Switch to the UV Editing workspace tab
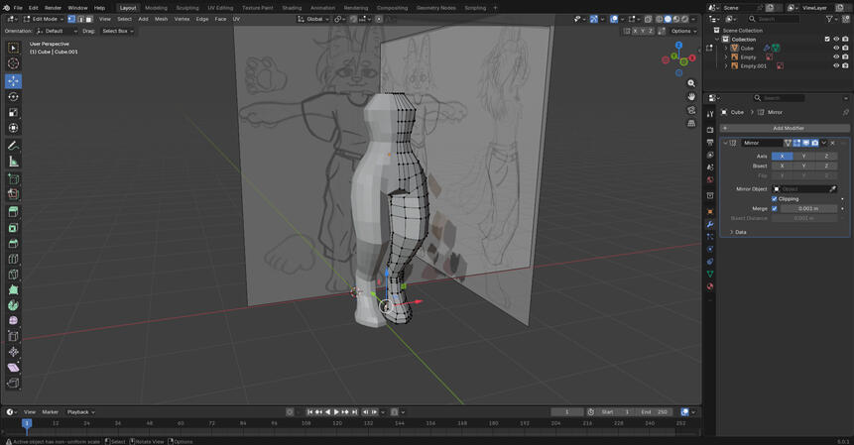 tap(220, 8)
